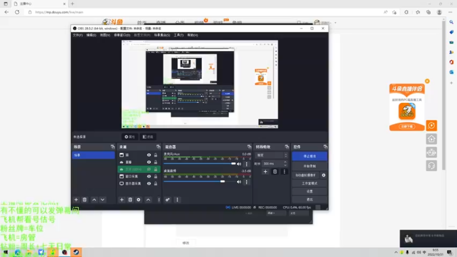This screenshot has height=257, width=457.
Task: Pop out the 控件 dock panel icon
Action: (x=325, y=147)
